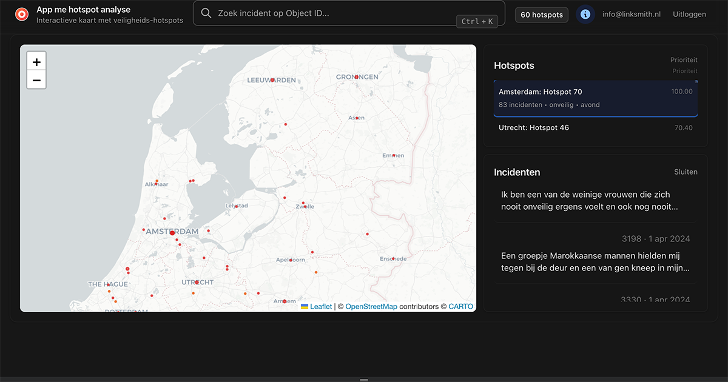The height and width of the screenshot is (382, 728).
Task: Click the Groningen hotspot marker
Action: 357,77
